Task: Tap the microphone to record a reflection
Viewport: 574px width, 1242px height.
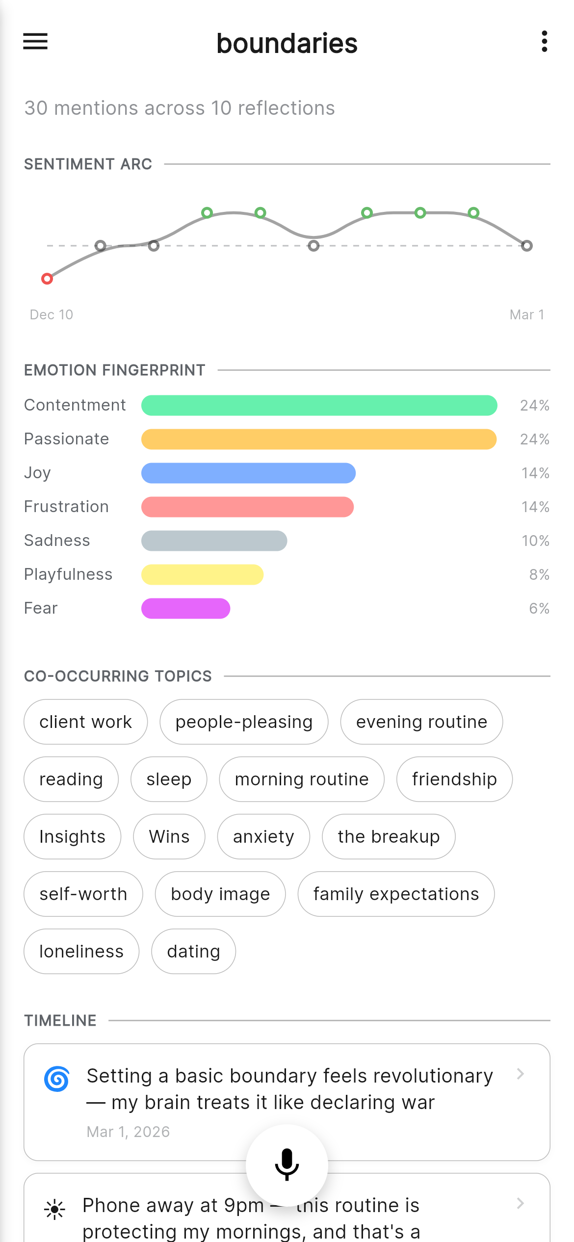Action: tap(287, 1164)
